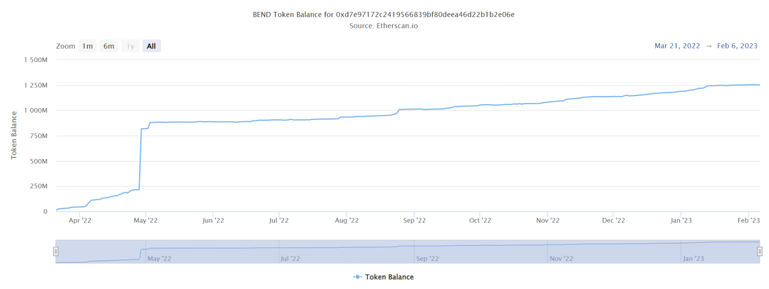This screenshot has width=769, height=289.
Task: Click the Feb '23 x-axis label
Action: point(749,220)
